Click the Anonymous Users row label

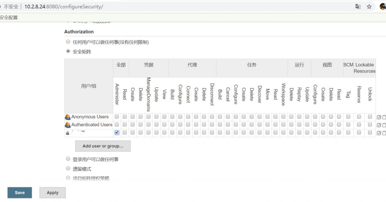tap(90, 117)
